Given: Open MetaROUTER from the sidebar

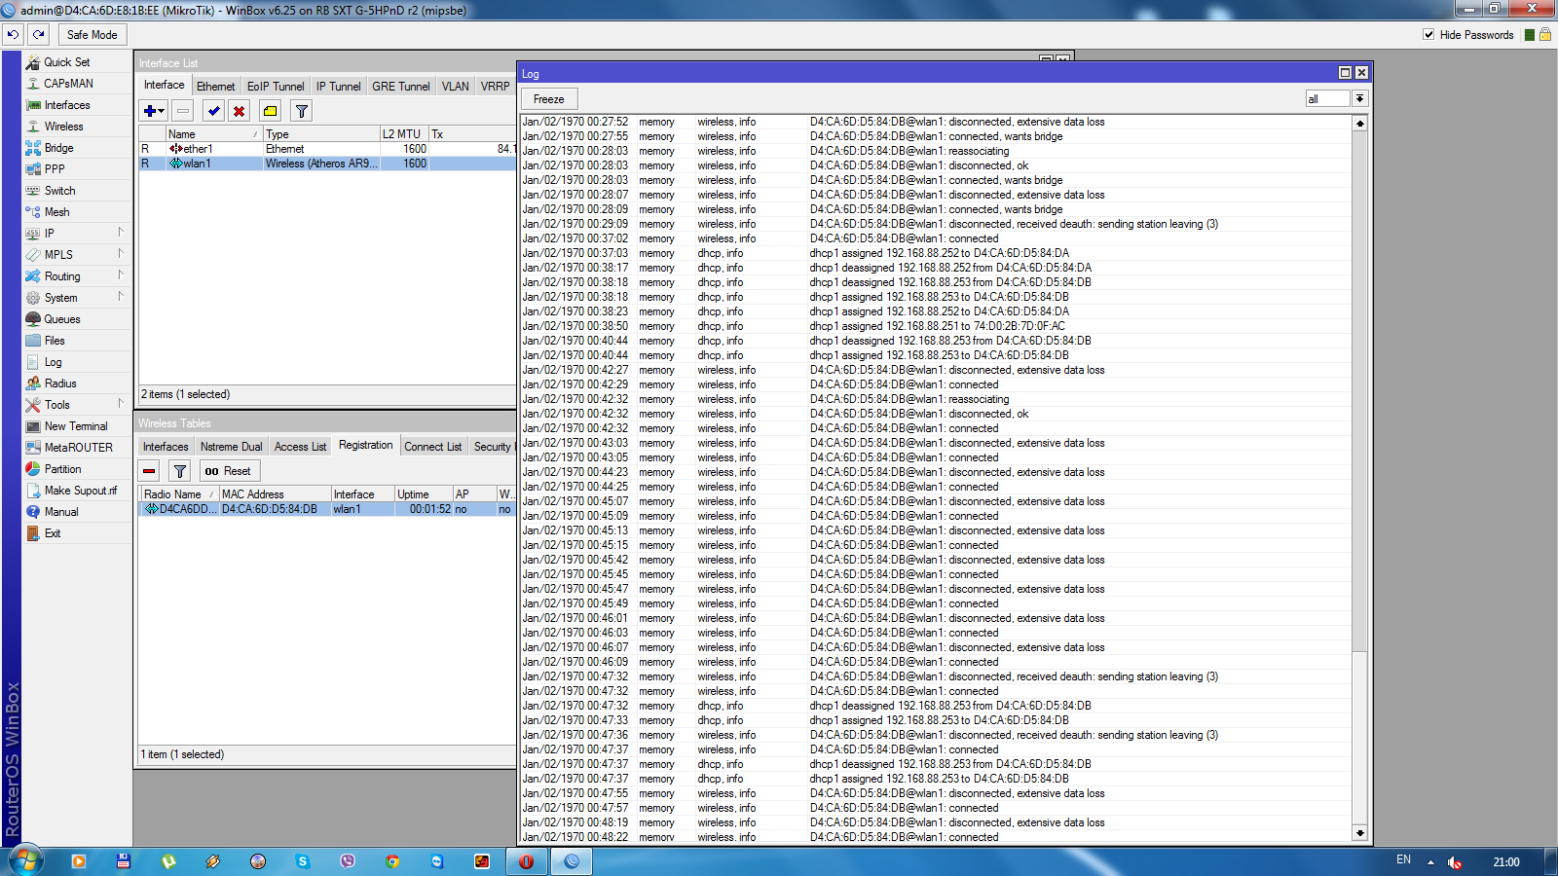Looking at the screenshot, I should point(78,448).
